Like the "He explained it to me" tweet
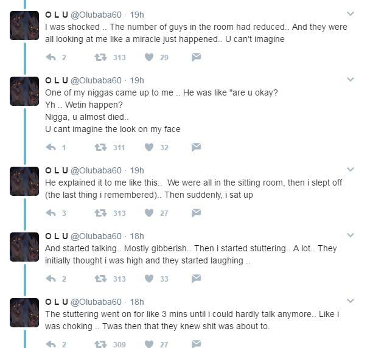The height and width of the screenshot is (348, 370). [x=149, y=213]
